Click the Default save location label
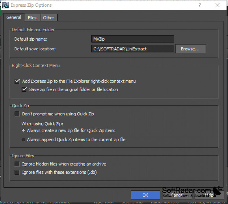The height and width of the screenshot is (204, 228). pos(35,49)
